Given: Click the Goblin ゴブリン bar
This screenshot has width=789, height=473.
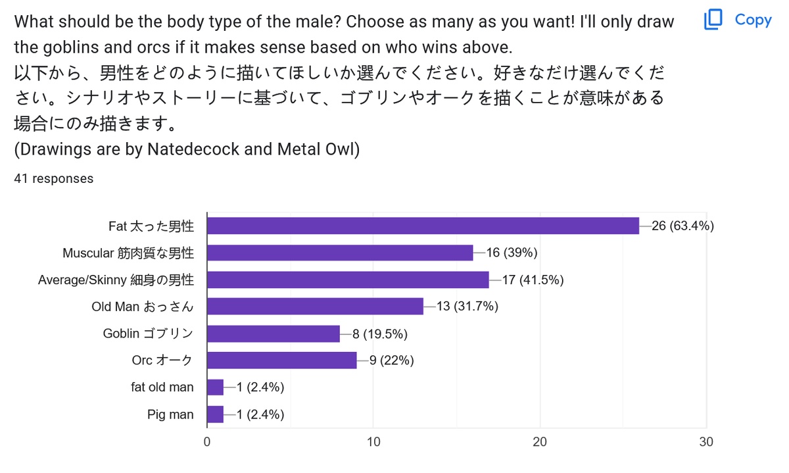Looking at the screenshot, I should point(274,334).
